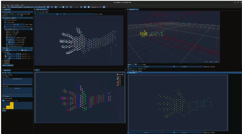The height and width of the screenshot is (134, 242).
Task: Click the Reset to defaults button
Action: (8, 65)
